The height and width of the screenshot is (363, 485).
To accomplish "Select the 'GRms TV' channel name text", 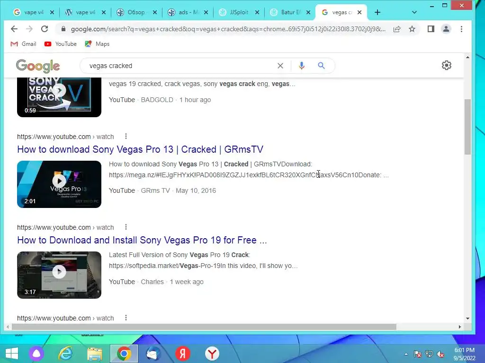I will tap(155, 191).
